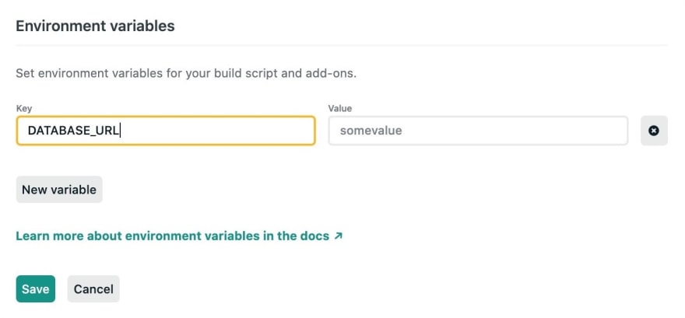
Task: Add a New variable
Action: coord(59,190)
